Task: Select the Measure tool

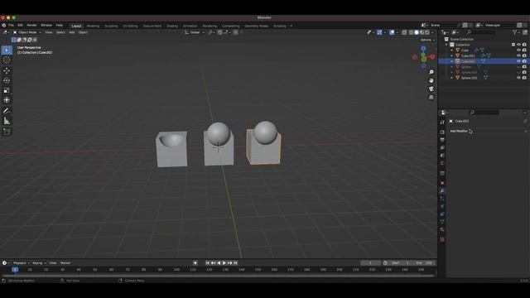Action: click(7, 121)
